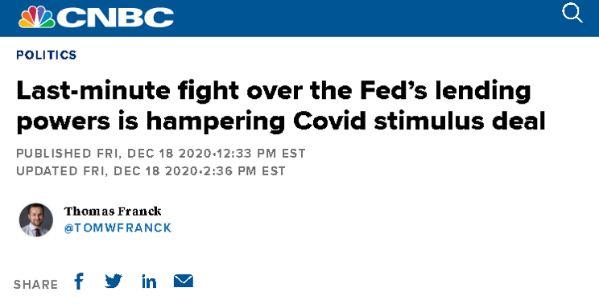
Task: Share article on Twitter
Action: coord(114,281)
